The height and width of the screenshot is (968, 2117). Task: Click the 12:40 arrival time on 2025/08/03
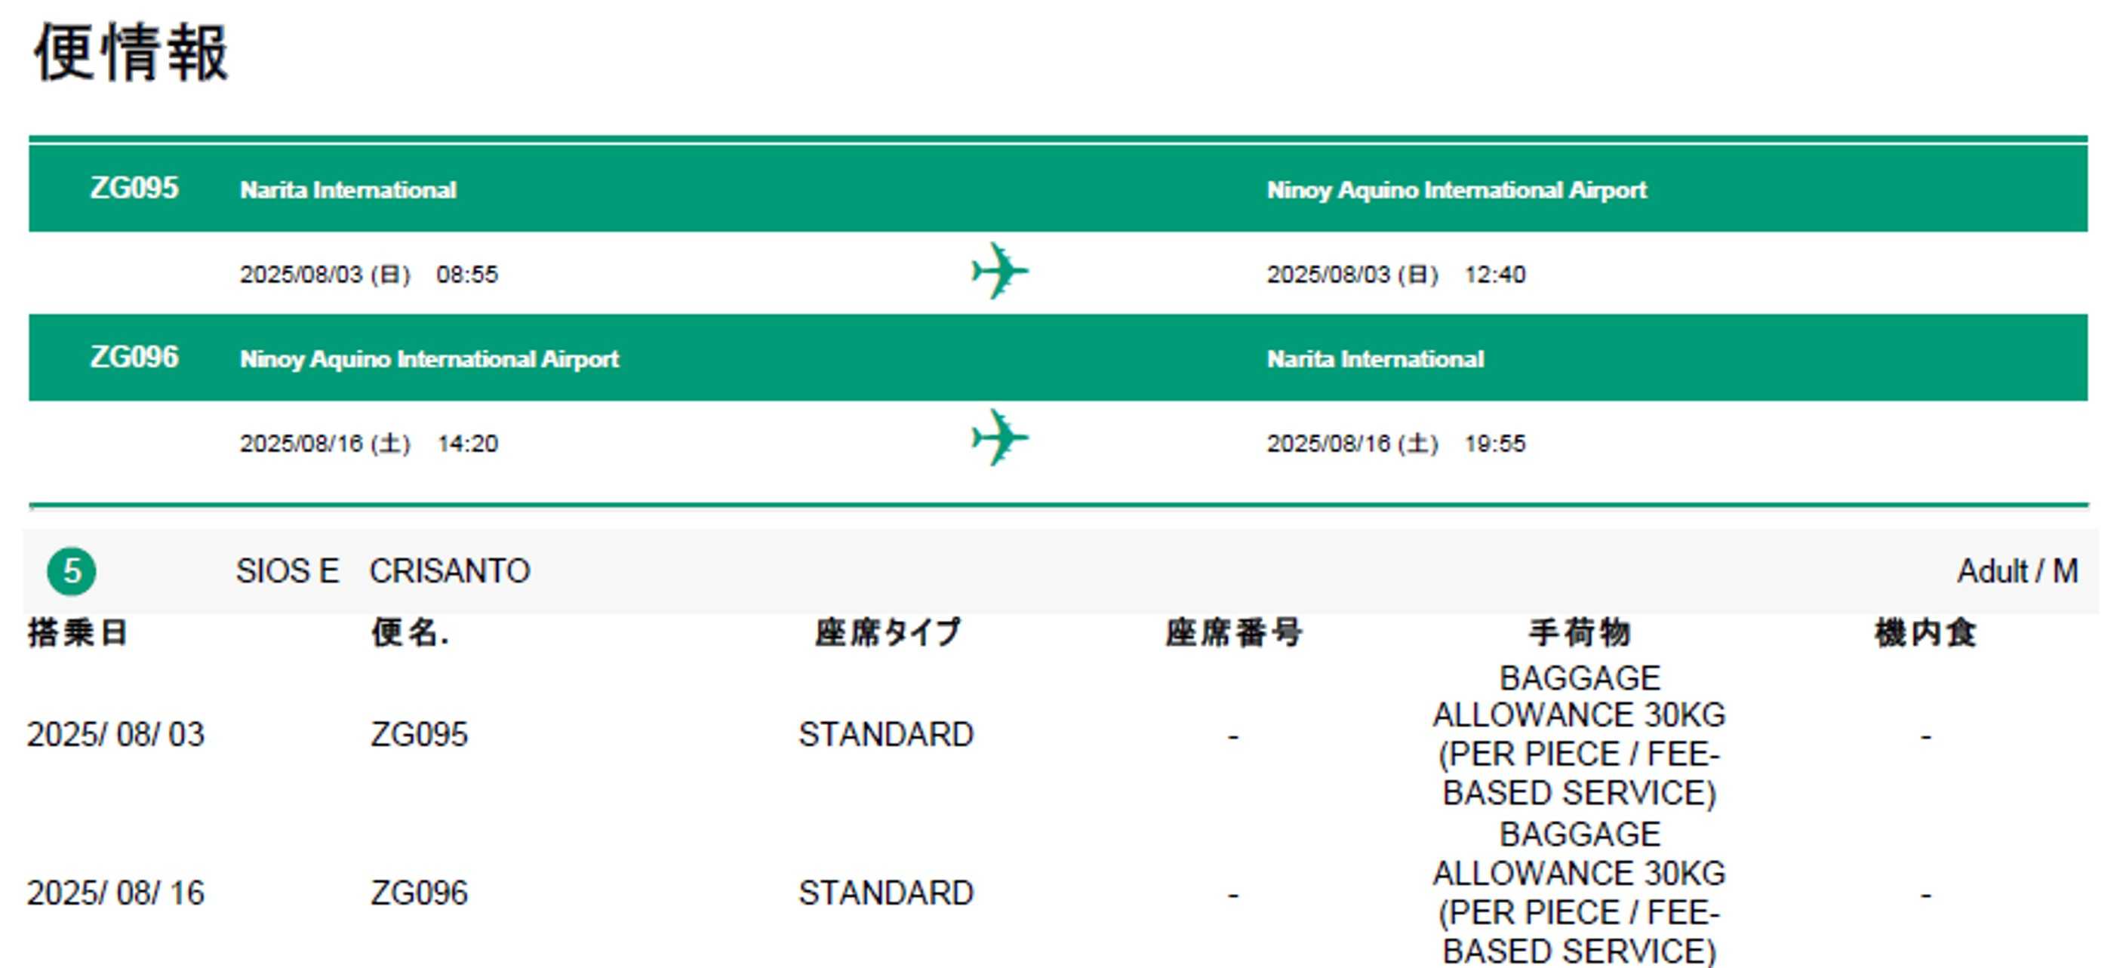tap(1494, 275)
